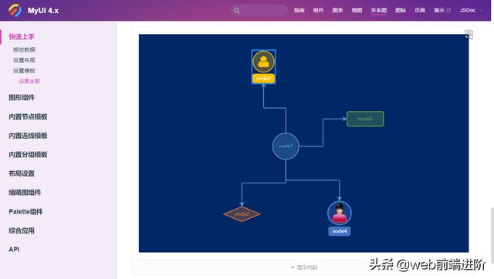This screenshot has width=494, height=279.
Task: Expand 布局设置 section in sidebar
Action: pyautogui.click(x=22, y=173)
